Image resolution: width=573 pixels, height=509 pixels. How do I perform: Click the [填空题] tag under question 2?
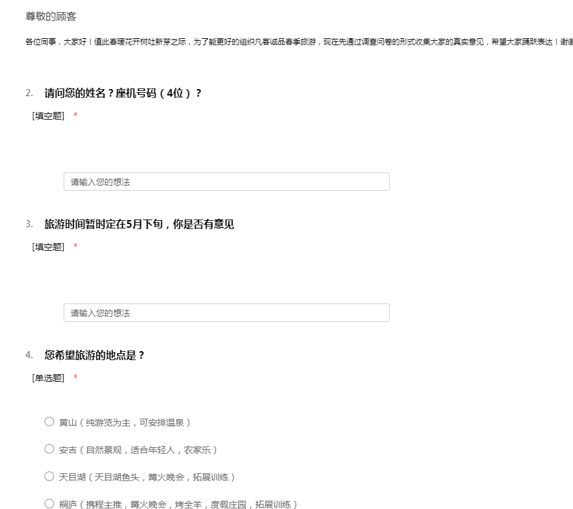click(48, 116)
